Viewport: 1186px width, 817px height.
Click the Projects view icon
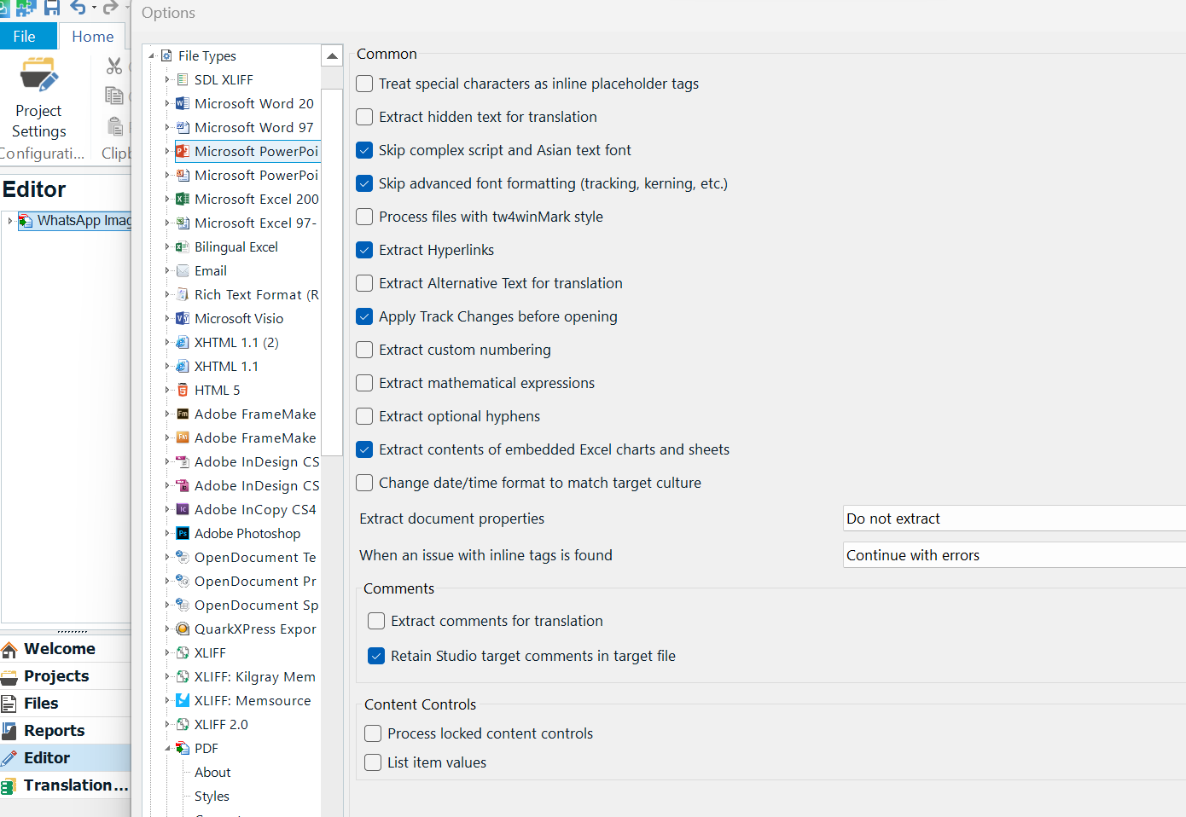click(x=9, y=677)
